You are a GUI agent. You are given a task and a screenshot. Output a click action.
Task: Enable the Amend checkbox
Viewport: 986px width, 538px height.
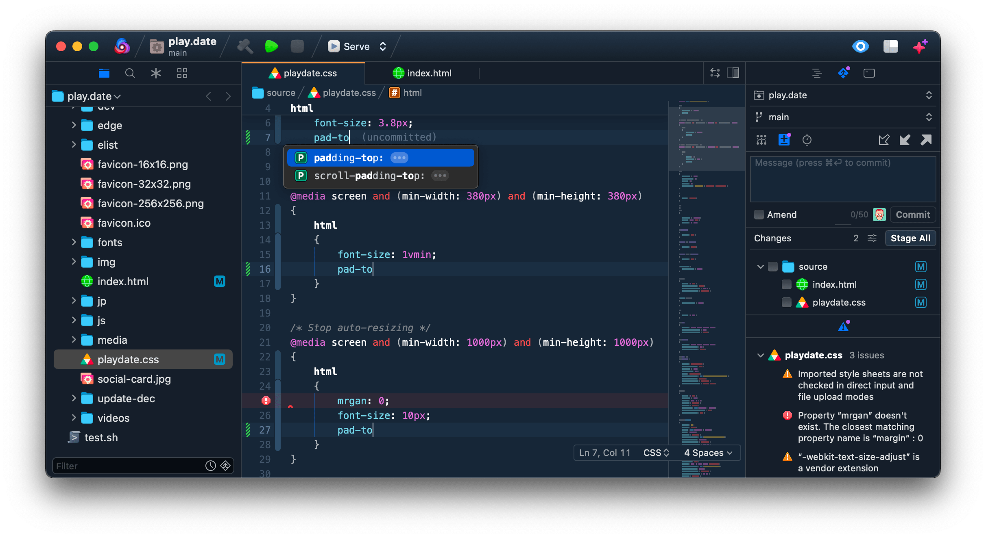(759, 215)
